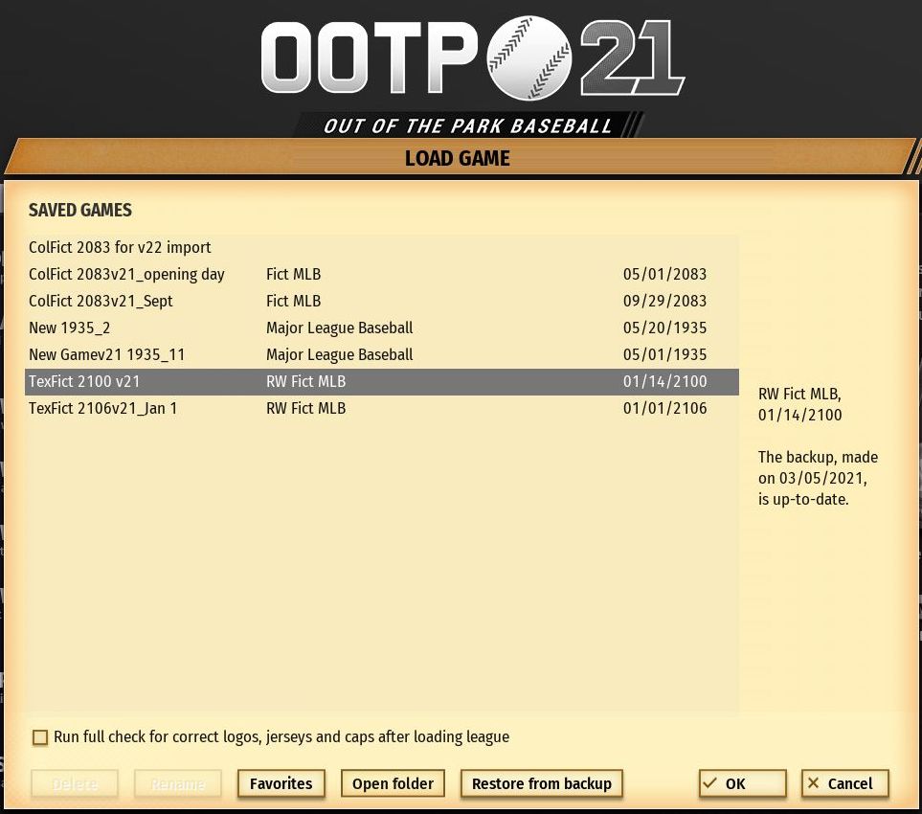Confirm loading with the OK button
This screenshot has width=922, height=814.
(742, 783)
